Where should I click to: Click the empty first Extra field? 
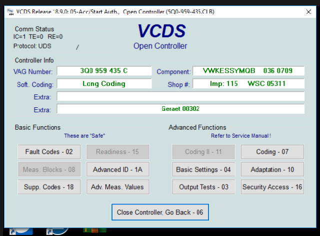180,96
